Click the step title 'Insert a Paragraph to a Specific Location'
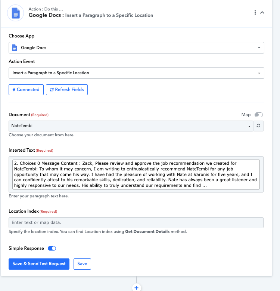 click(x=109, y=15)
